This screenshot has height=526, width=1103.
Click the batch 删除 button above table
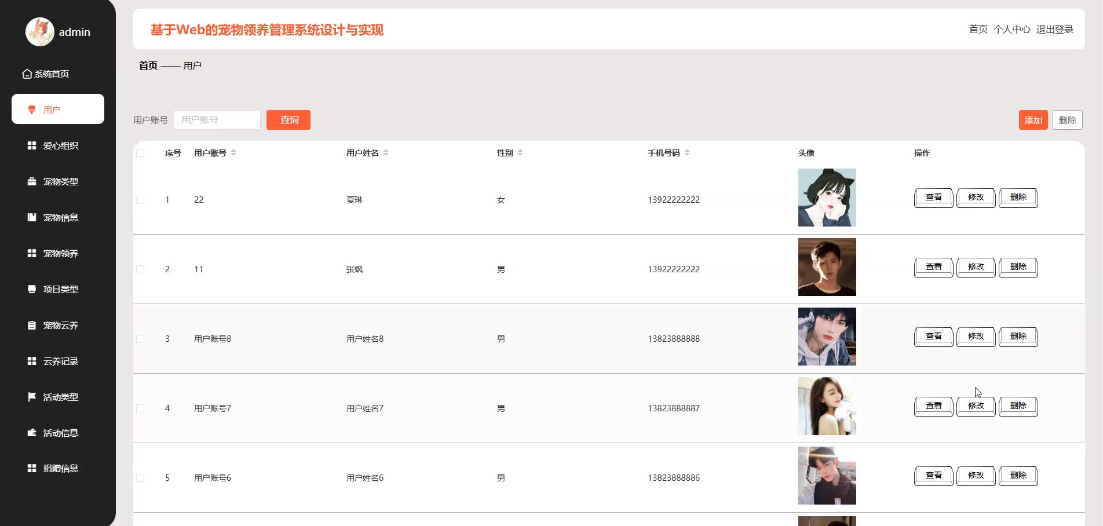(1068, 120)
